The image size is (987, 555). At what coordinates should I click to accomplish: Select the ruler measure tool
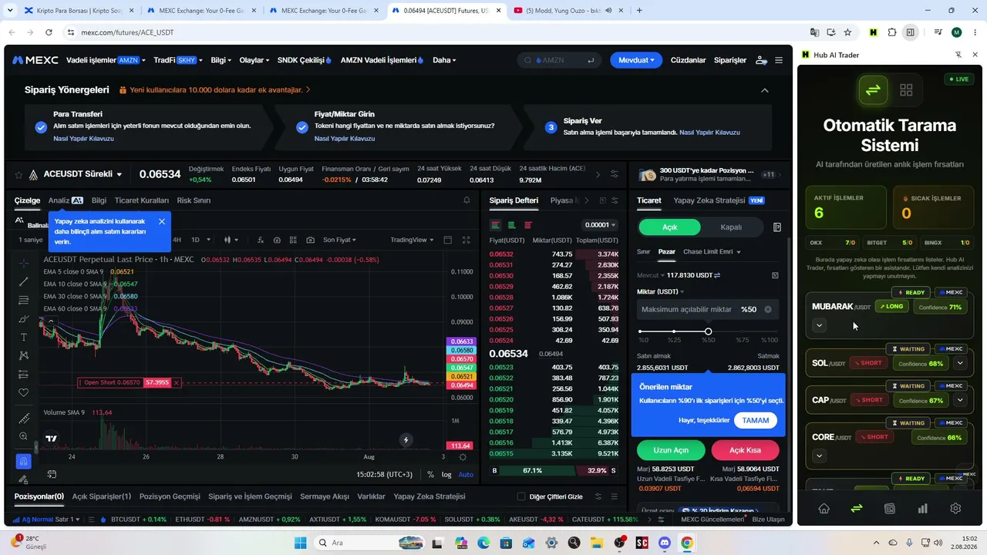pos(24,419)
